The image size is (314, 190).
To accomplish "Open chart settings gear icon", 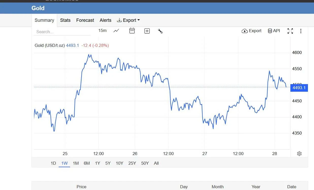I will click(x=299, y=154).
